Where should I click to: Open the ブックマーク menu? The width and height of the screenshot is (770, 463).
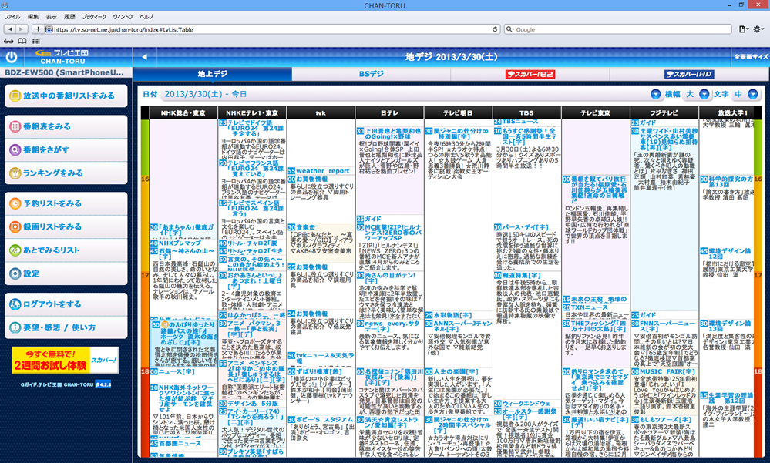click(x=94, y=17)
